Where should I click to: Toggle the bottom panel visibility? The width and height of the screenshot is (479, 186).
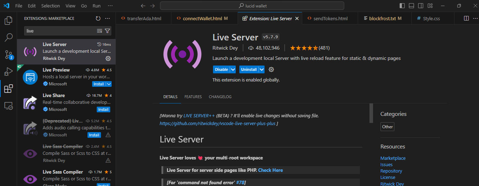click(x=411, y=6)
